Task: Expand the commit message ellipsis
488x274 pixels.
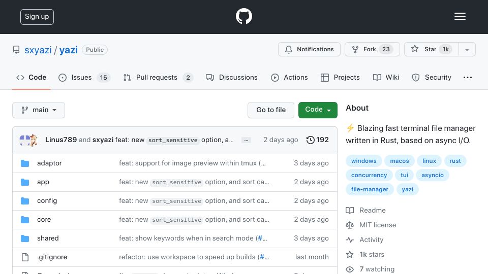Action: tap(246, 140)
